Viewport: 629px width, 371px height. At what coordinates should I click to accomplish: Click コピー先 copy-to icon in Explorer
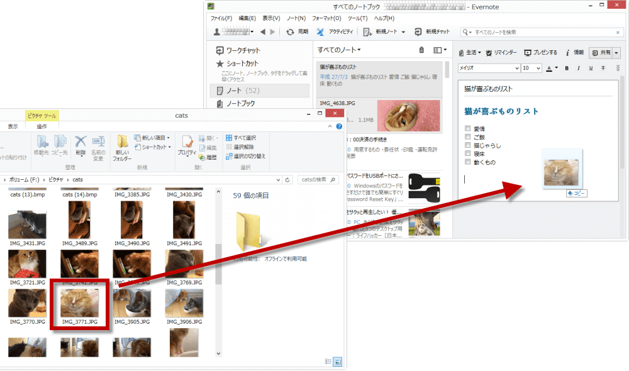click(60, 141)
